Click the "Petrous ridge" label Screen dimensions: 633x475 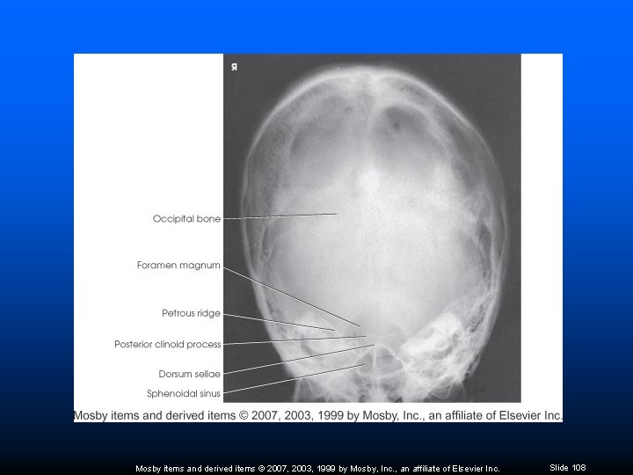click(x=191, y=313)
